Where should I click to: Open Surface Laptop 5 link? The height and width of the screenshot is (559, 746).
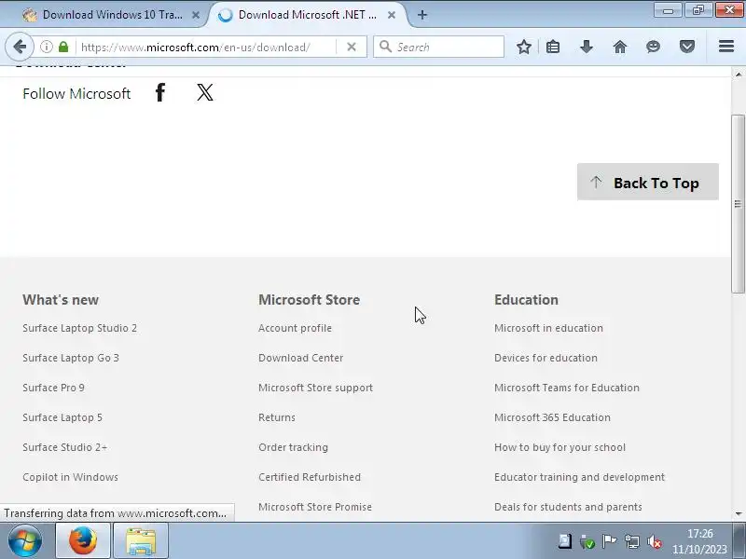point(62,417)
